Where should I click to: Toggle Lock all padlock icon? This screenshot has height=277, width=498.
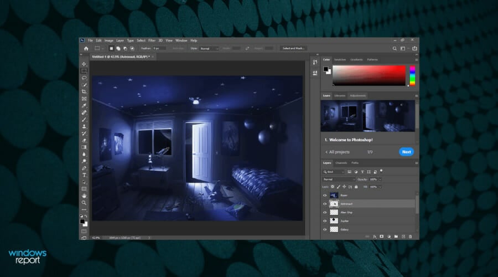tap(356, 187)
